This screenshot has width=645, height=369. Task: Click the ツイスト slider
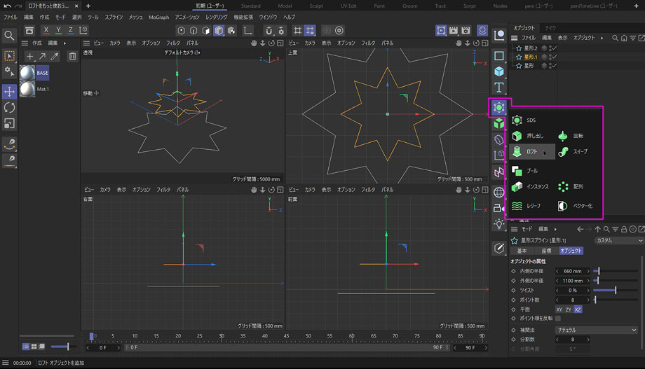[x=616, y=290]
